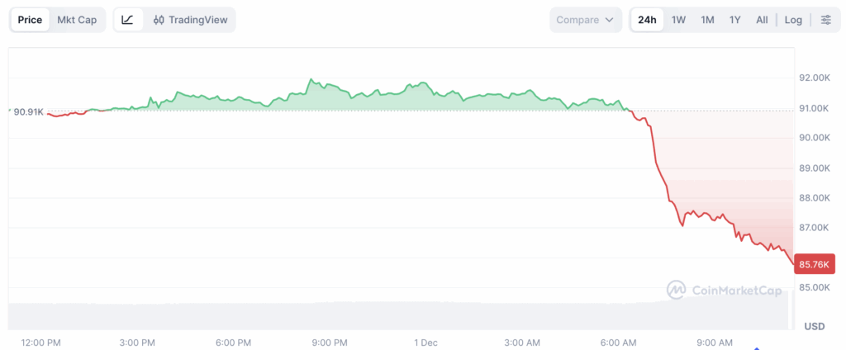The height and width of the screenshot is (350, 846).
Task: Click the 1 Dec date axis label
Action: [x=425, y=343]
